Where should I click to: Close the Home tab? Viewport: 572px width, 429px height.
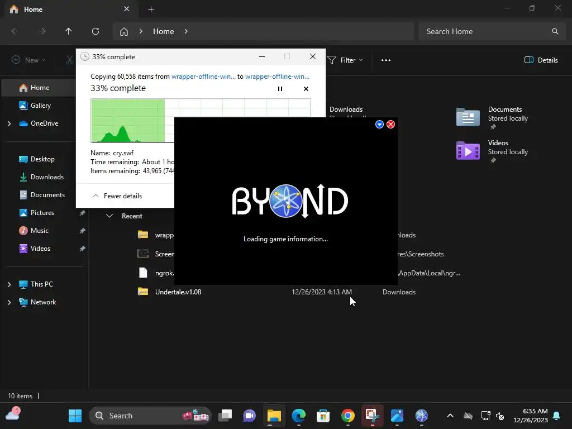point(127,9)
